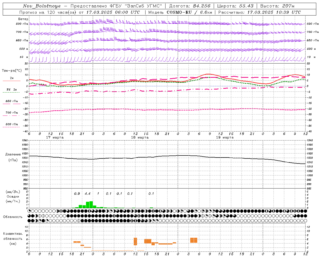Click the 19 марта date label
This screenshot has height=256, width=320.
(x=225, y=137)
